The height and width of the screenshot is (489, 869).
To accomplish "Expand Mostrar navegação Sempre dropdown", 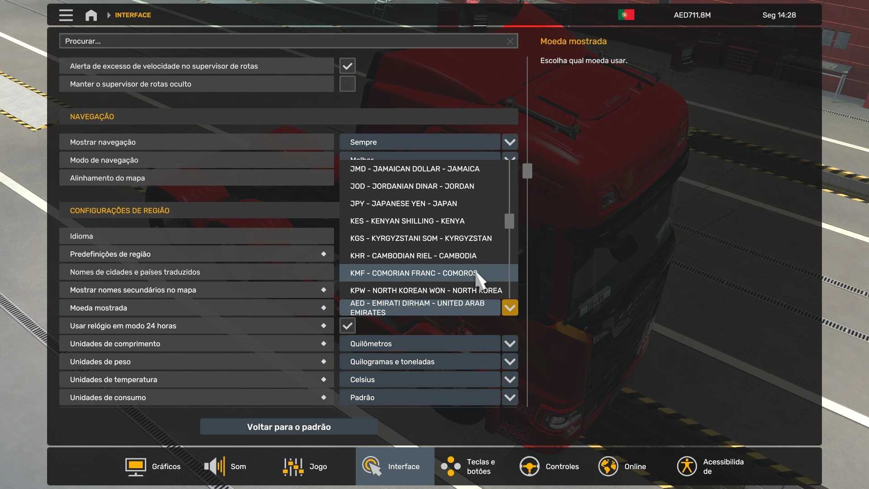I will click(510, 142).
